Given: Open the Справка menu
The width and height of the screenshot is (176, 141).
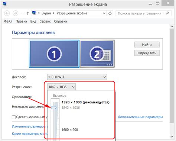Looking at the screenshot, I should click(x=61, y=21).
